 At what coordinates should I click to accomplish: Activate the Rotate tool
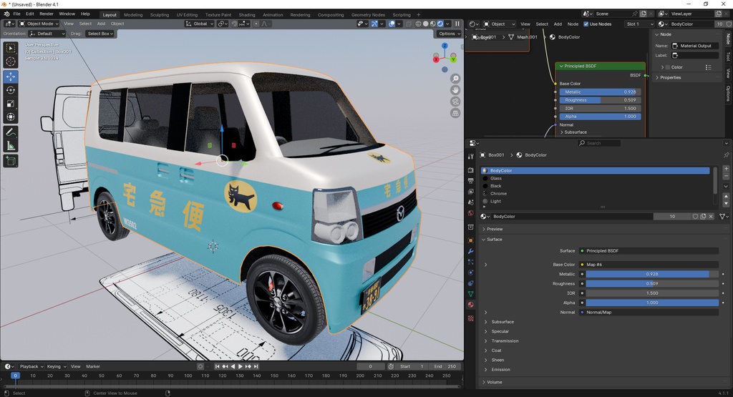11,90
